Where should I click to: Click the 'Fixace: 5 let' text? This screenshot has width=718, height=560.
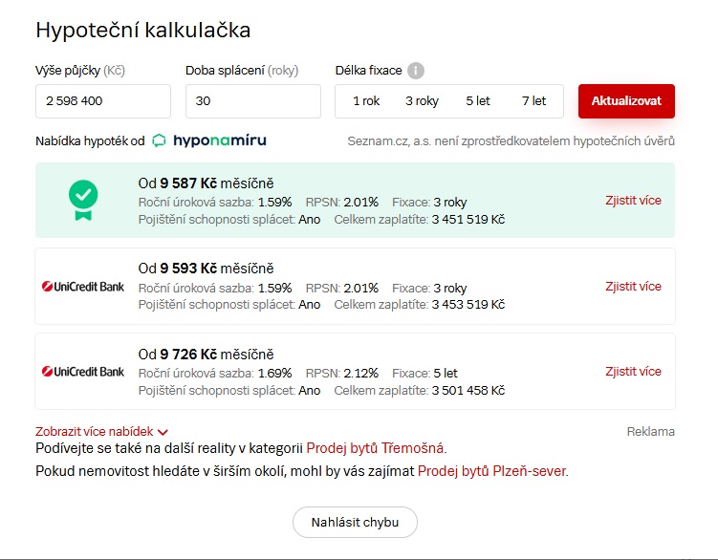point(424,374)
